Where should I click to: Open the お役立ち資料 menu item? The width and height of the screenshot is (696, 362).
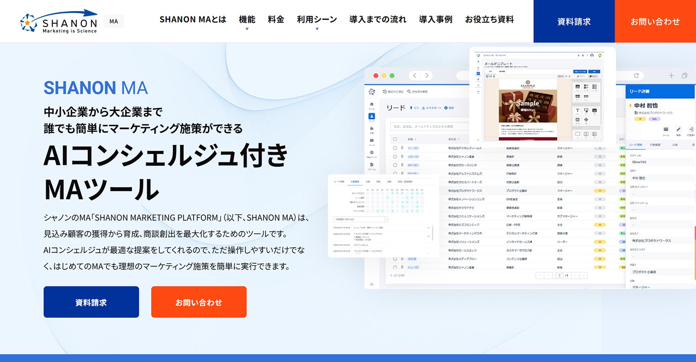(489, 20)
